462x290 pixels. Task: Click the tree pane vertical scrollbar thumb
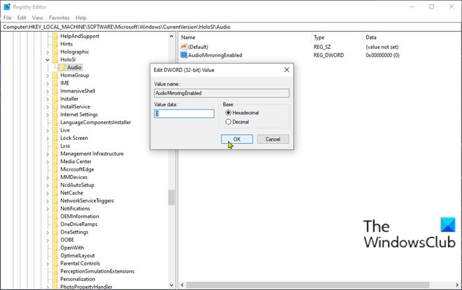[172, 197]
